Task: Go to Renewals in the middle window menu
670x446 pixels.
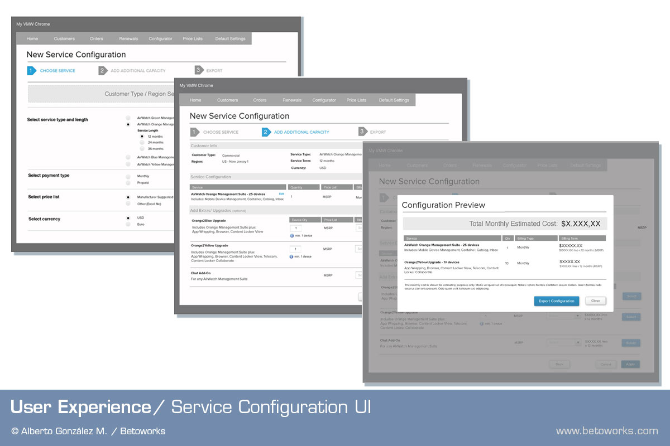Action: point(292,100)
